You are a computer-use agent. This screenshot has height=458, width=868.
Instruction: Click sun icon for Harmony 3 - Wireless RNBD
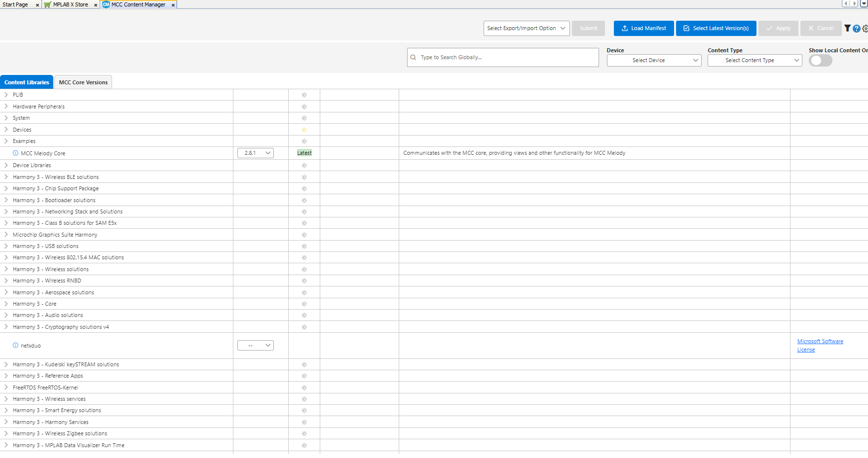tap(304, 281)
